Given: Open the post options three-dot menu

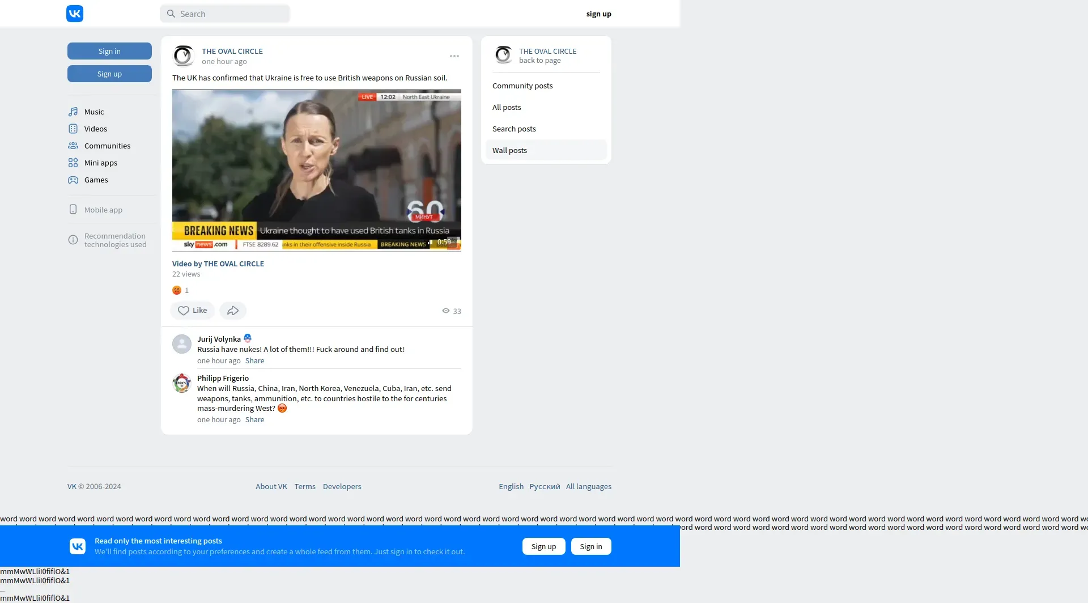Looking at the screenshot, I should (x=454, y=56).
